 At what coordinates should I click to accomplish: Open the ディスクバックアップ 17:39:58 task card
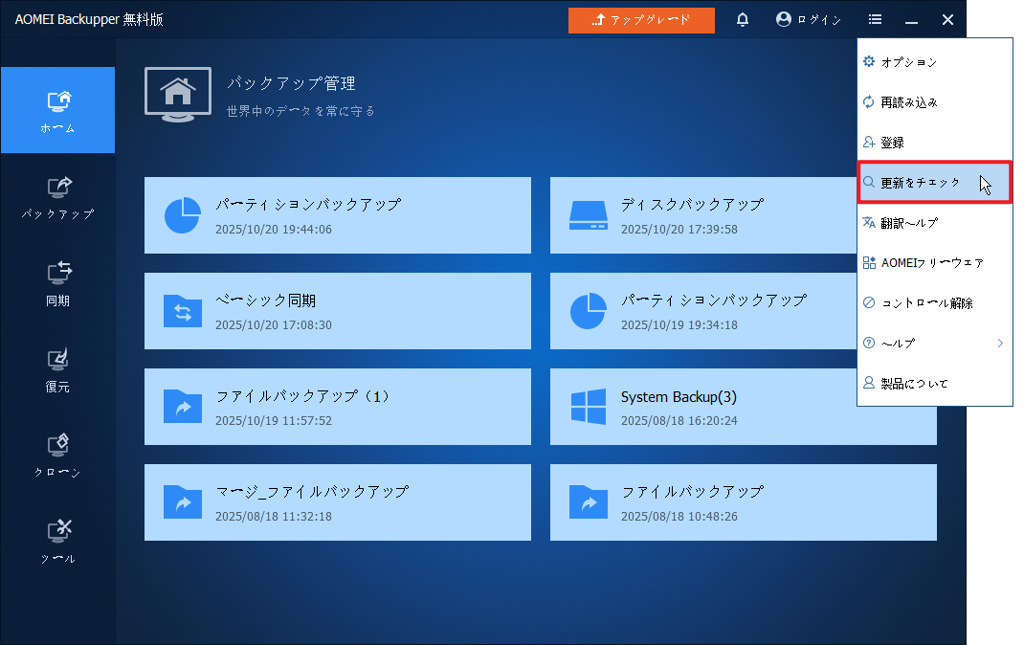coord(703,215)
